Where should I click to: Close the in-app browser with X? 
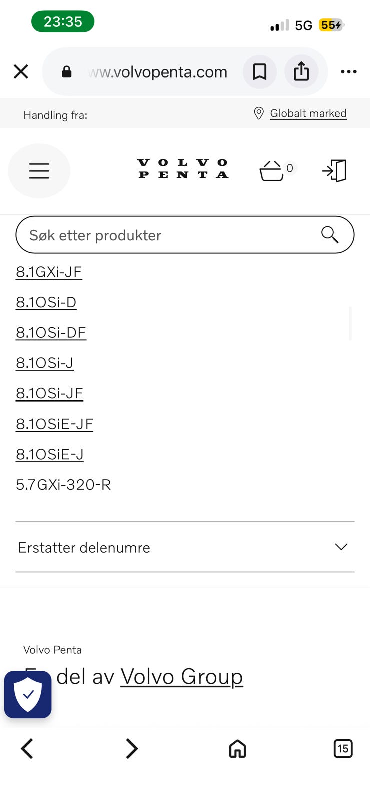21,72
